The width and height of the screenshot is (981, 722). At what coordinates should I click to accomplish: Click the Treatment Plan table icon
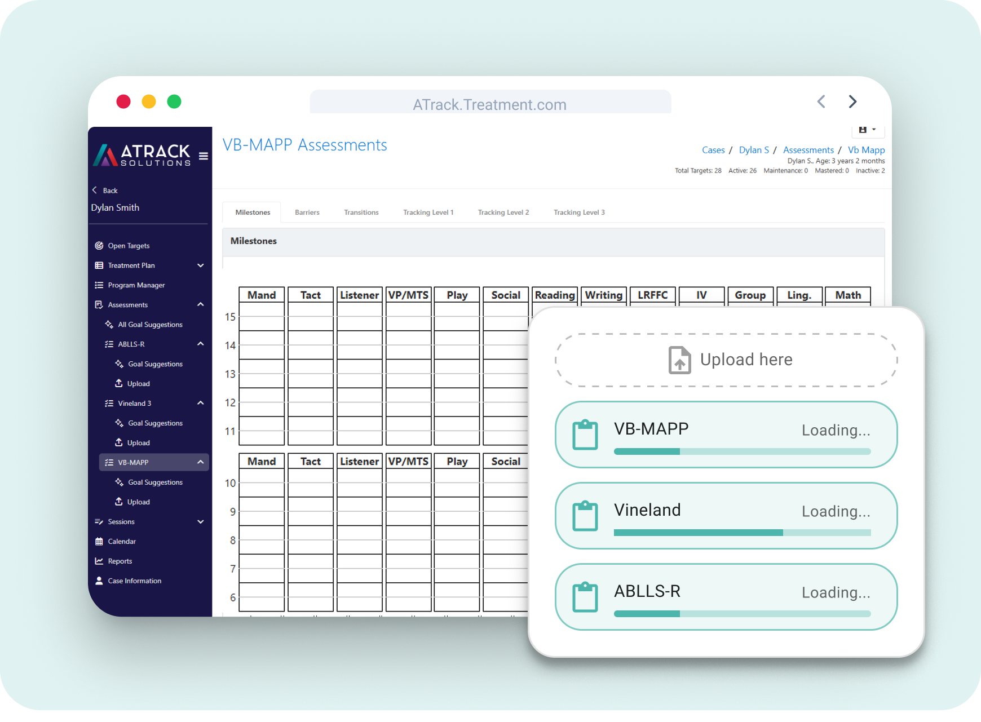tap(99, 265)
